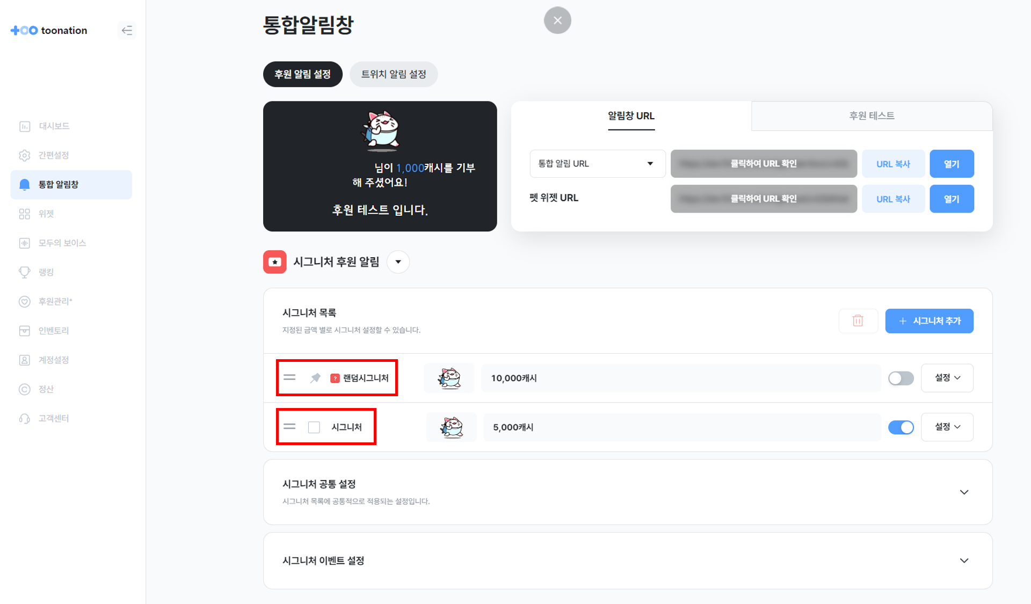Select the 후원 테스트 tab
This screenshot has height=604, width=1031.
[872, 116]
